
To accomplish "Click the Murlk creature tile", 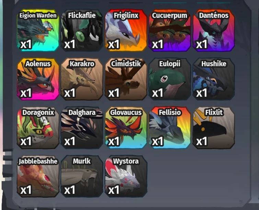I will coord(82,176).
